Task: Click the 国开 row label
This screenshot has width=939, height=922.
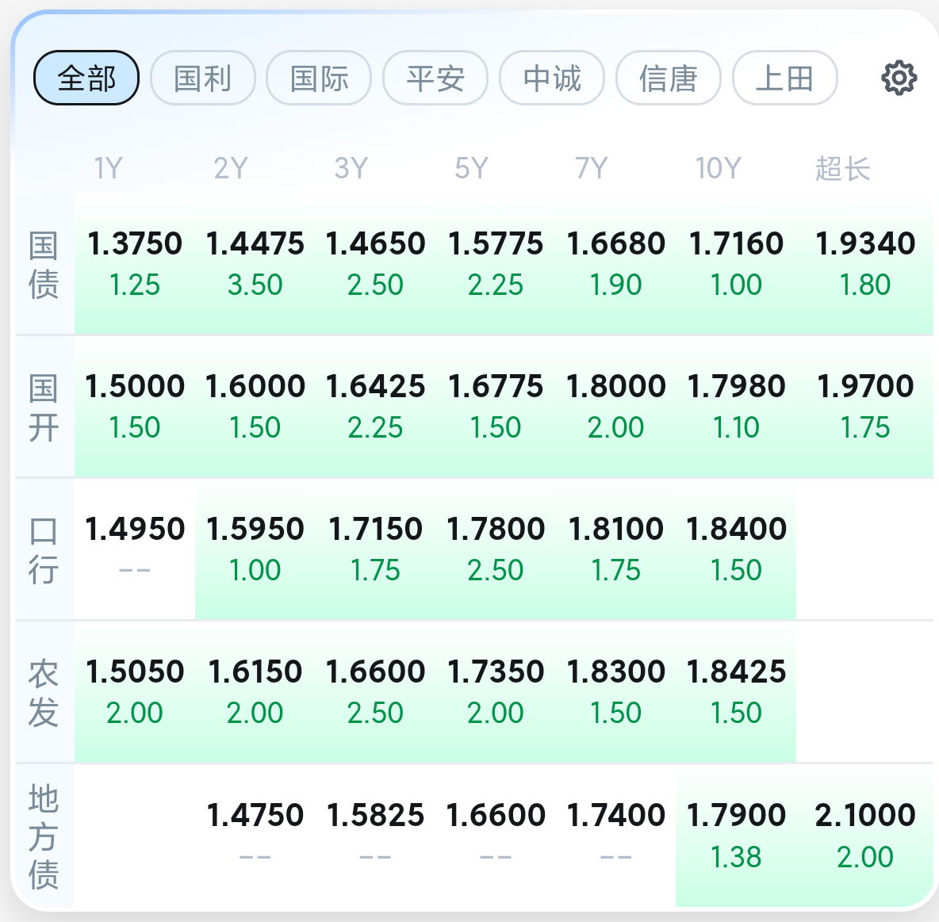Action: point(44,407)
